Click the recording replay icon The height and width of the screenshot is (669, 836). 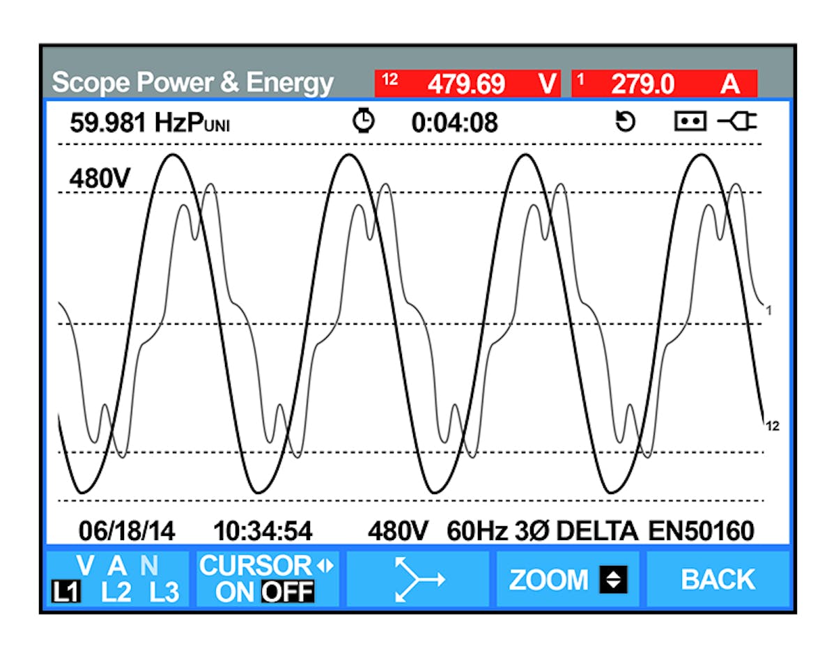(626, 121)
